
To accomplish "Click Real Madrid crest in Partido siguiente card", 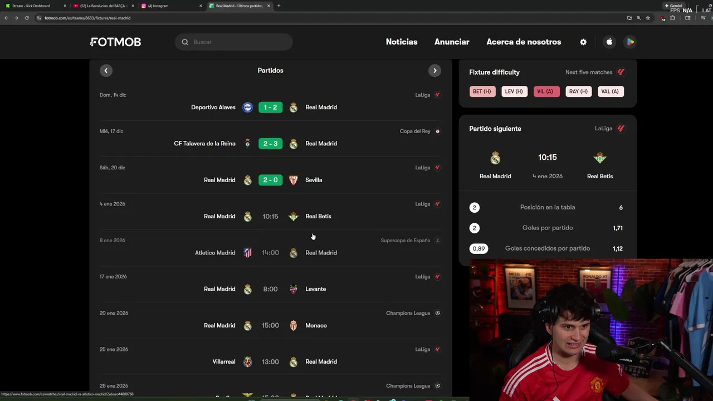I will (x=495, y=158).
